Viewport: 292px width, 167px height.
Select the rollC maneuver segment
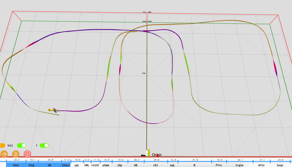[x=95, y=165]
